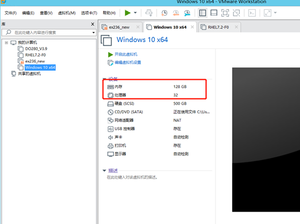
Task: Click the hard disk icon
Action: pos(110,104)
